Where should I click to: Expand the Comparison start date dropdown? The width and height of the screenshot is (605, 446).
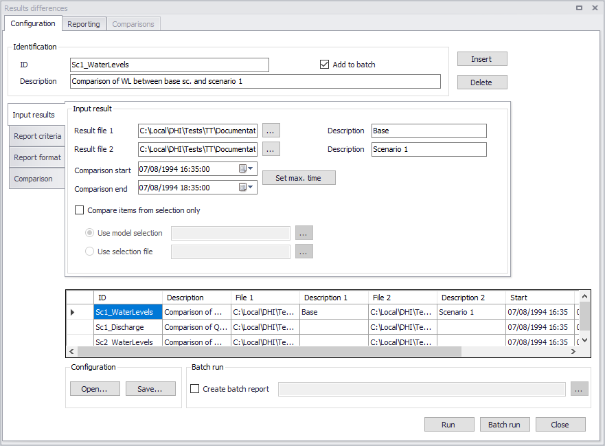click(251, 169)
